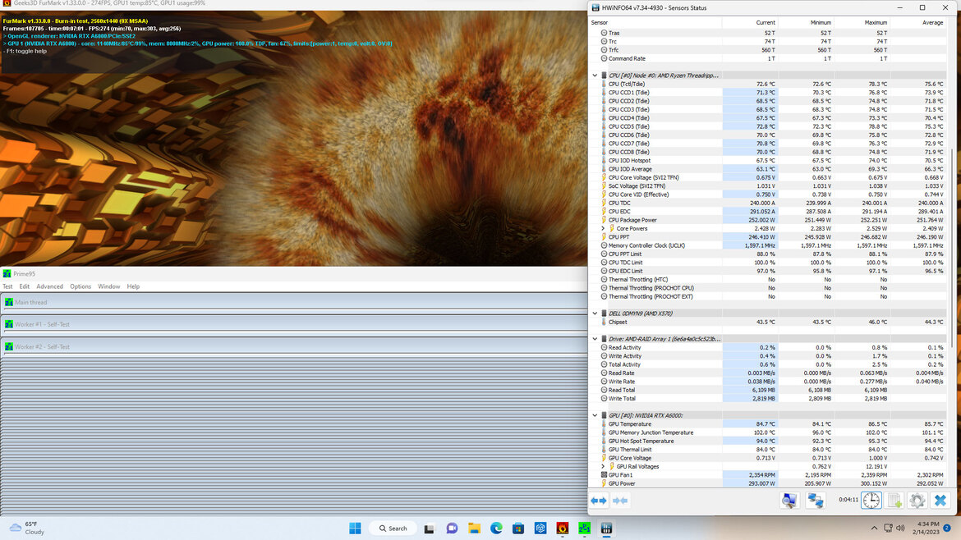This screenshot has height=540, width=961.
Task: Open the monitor-with-magnifier tool in HWiNFO
Action: point(789,501)
